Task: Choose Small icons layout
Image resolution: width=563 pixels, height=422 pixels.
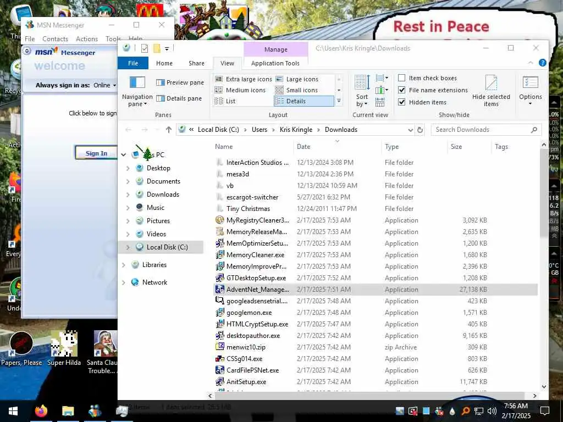Action: (x=296, y=90)
